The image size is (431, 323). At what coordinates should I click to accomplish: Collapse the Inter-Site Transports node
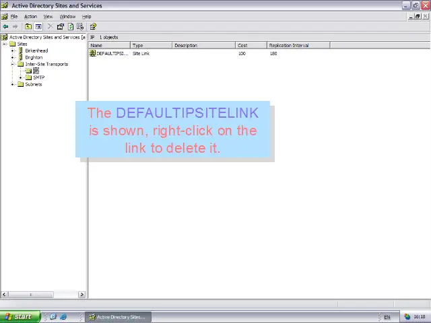click(12, 64)
